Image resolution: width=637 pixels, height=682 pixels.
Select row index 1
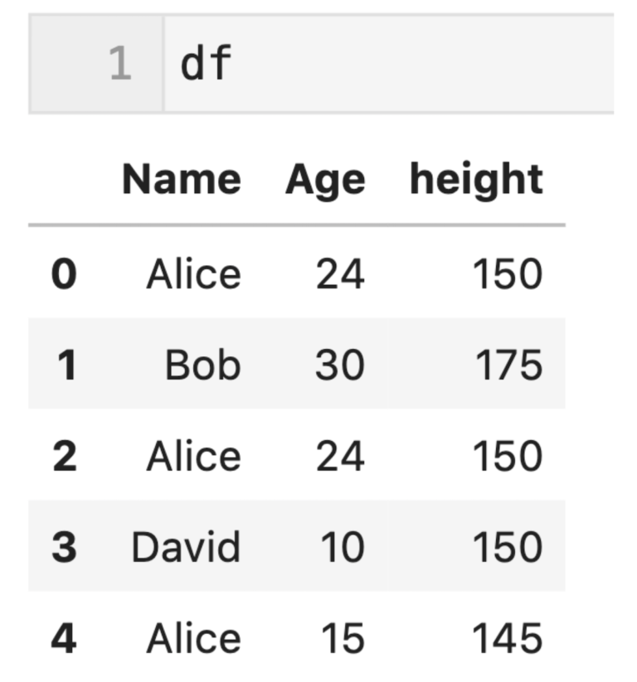point(67,365)
